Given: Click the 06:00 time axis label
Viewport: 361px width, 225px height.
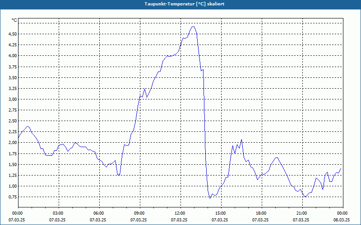Looking at the screenshot, I should coord(99,213).
